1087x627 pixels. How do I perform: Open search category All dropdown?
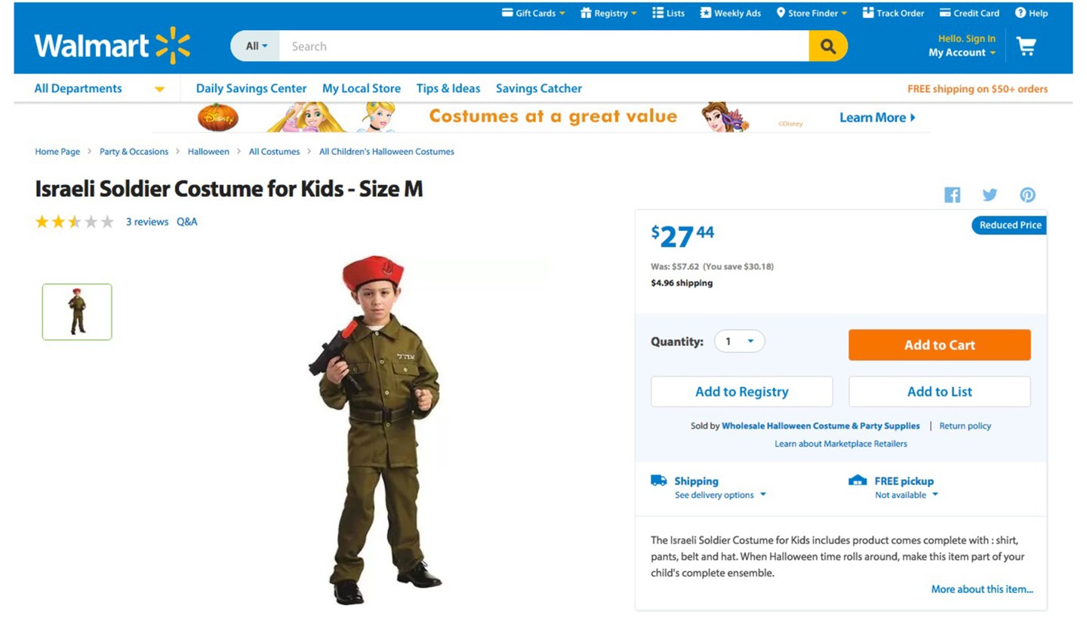(x=255, y=46)
